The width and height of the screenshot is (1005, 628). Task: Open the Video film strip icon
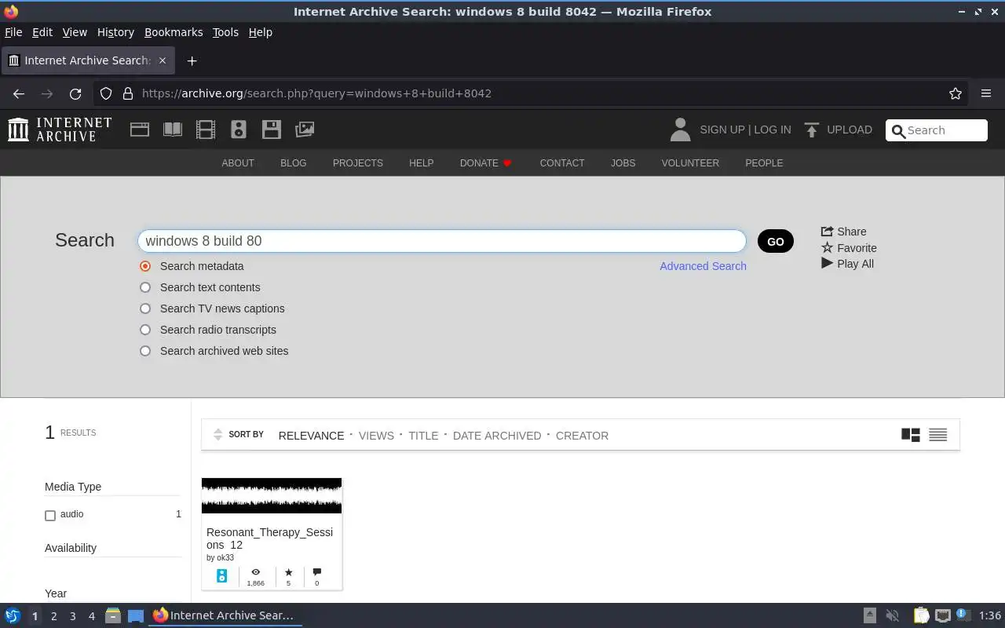(206, 130)
